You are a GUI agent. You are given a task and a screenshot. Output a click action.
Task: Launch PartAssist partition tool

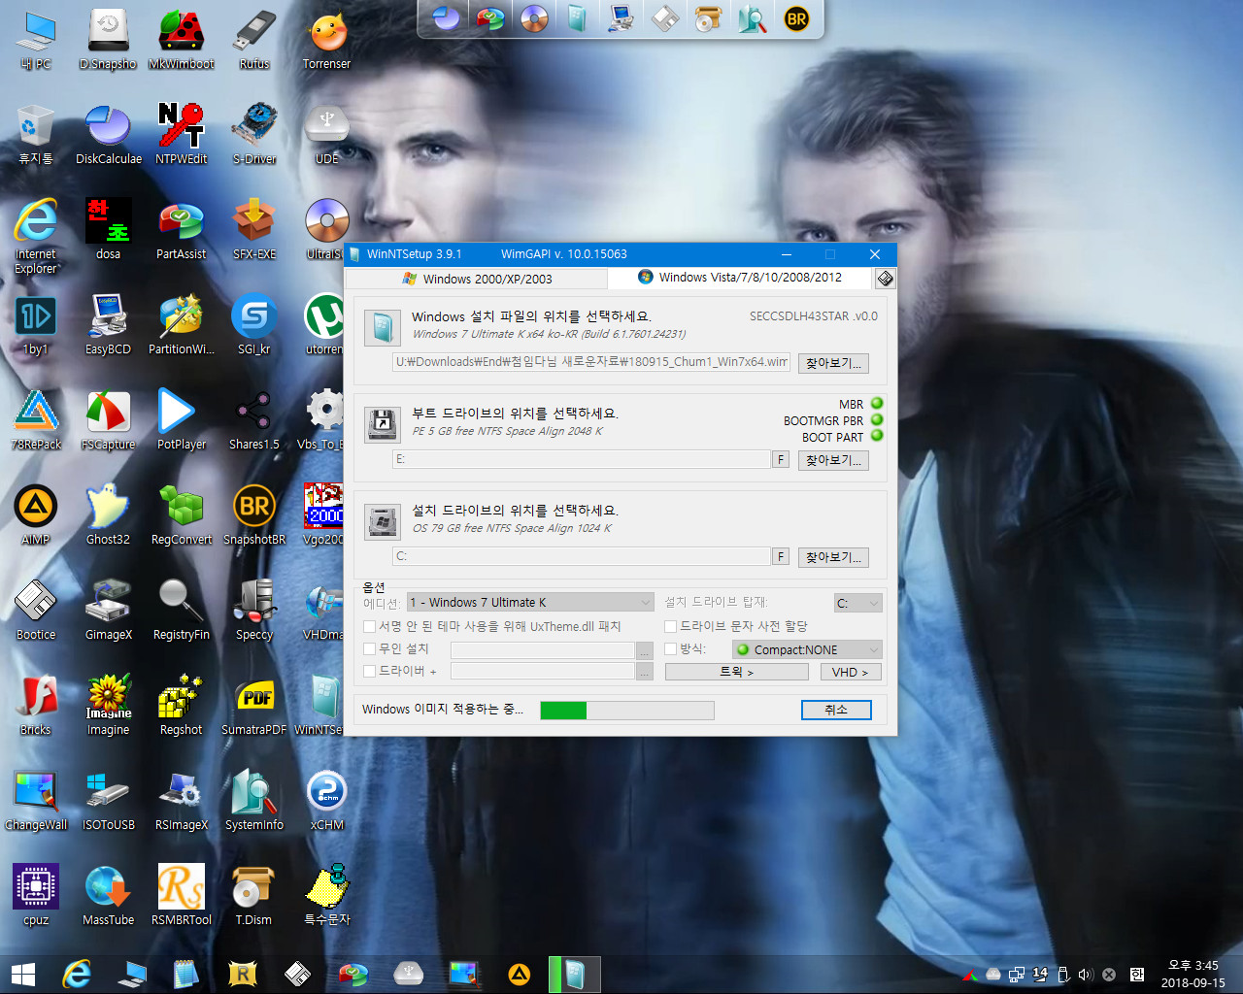[x=182, y=229]
